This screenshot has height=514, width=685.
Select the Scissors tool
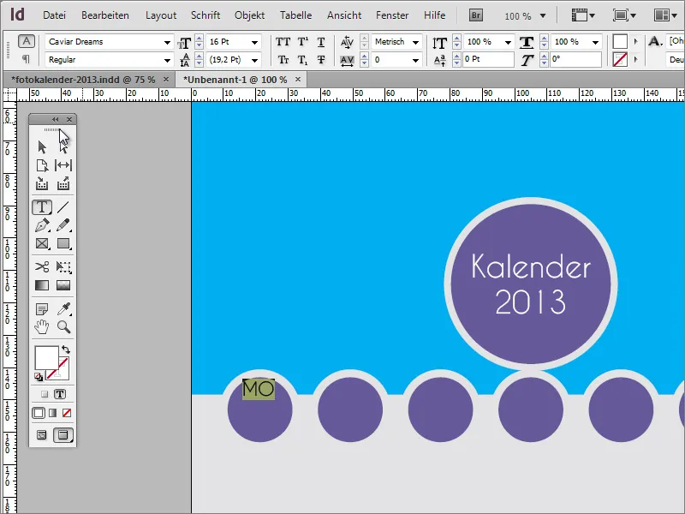42,266
